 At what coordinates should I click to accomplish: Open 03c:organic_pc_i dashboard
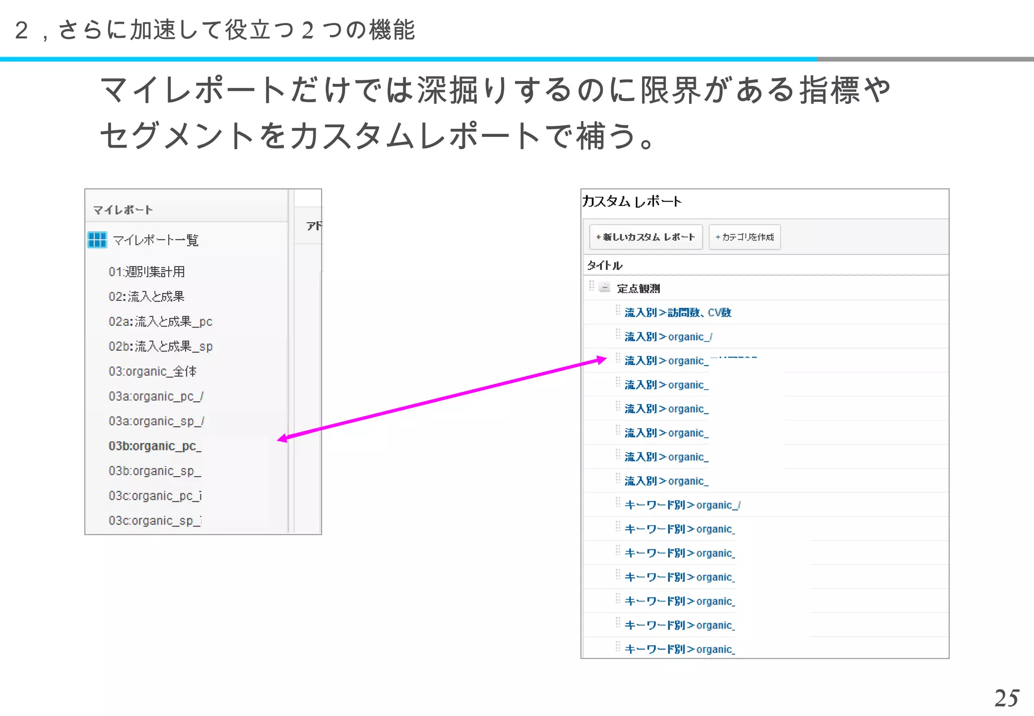pyautogui.click(x=155, y=496)
